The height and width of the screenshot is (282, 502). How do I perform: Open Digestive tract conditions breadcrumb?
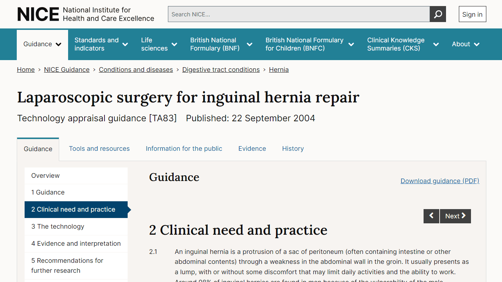click(x=221, y=70)
